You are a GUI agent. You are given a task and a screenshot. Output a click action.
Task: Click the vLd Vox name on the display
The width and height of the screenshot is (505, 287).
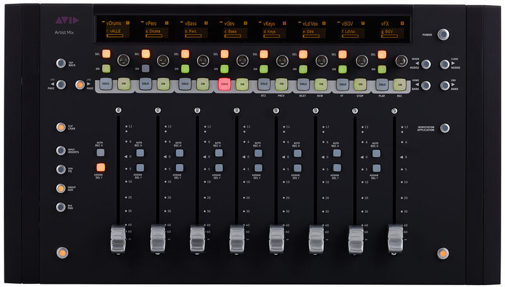(311, 23)
